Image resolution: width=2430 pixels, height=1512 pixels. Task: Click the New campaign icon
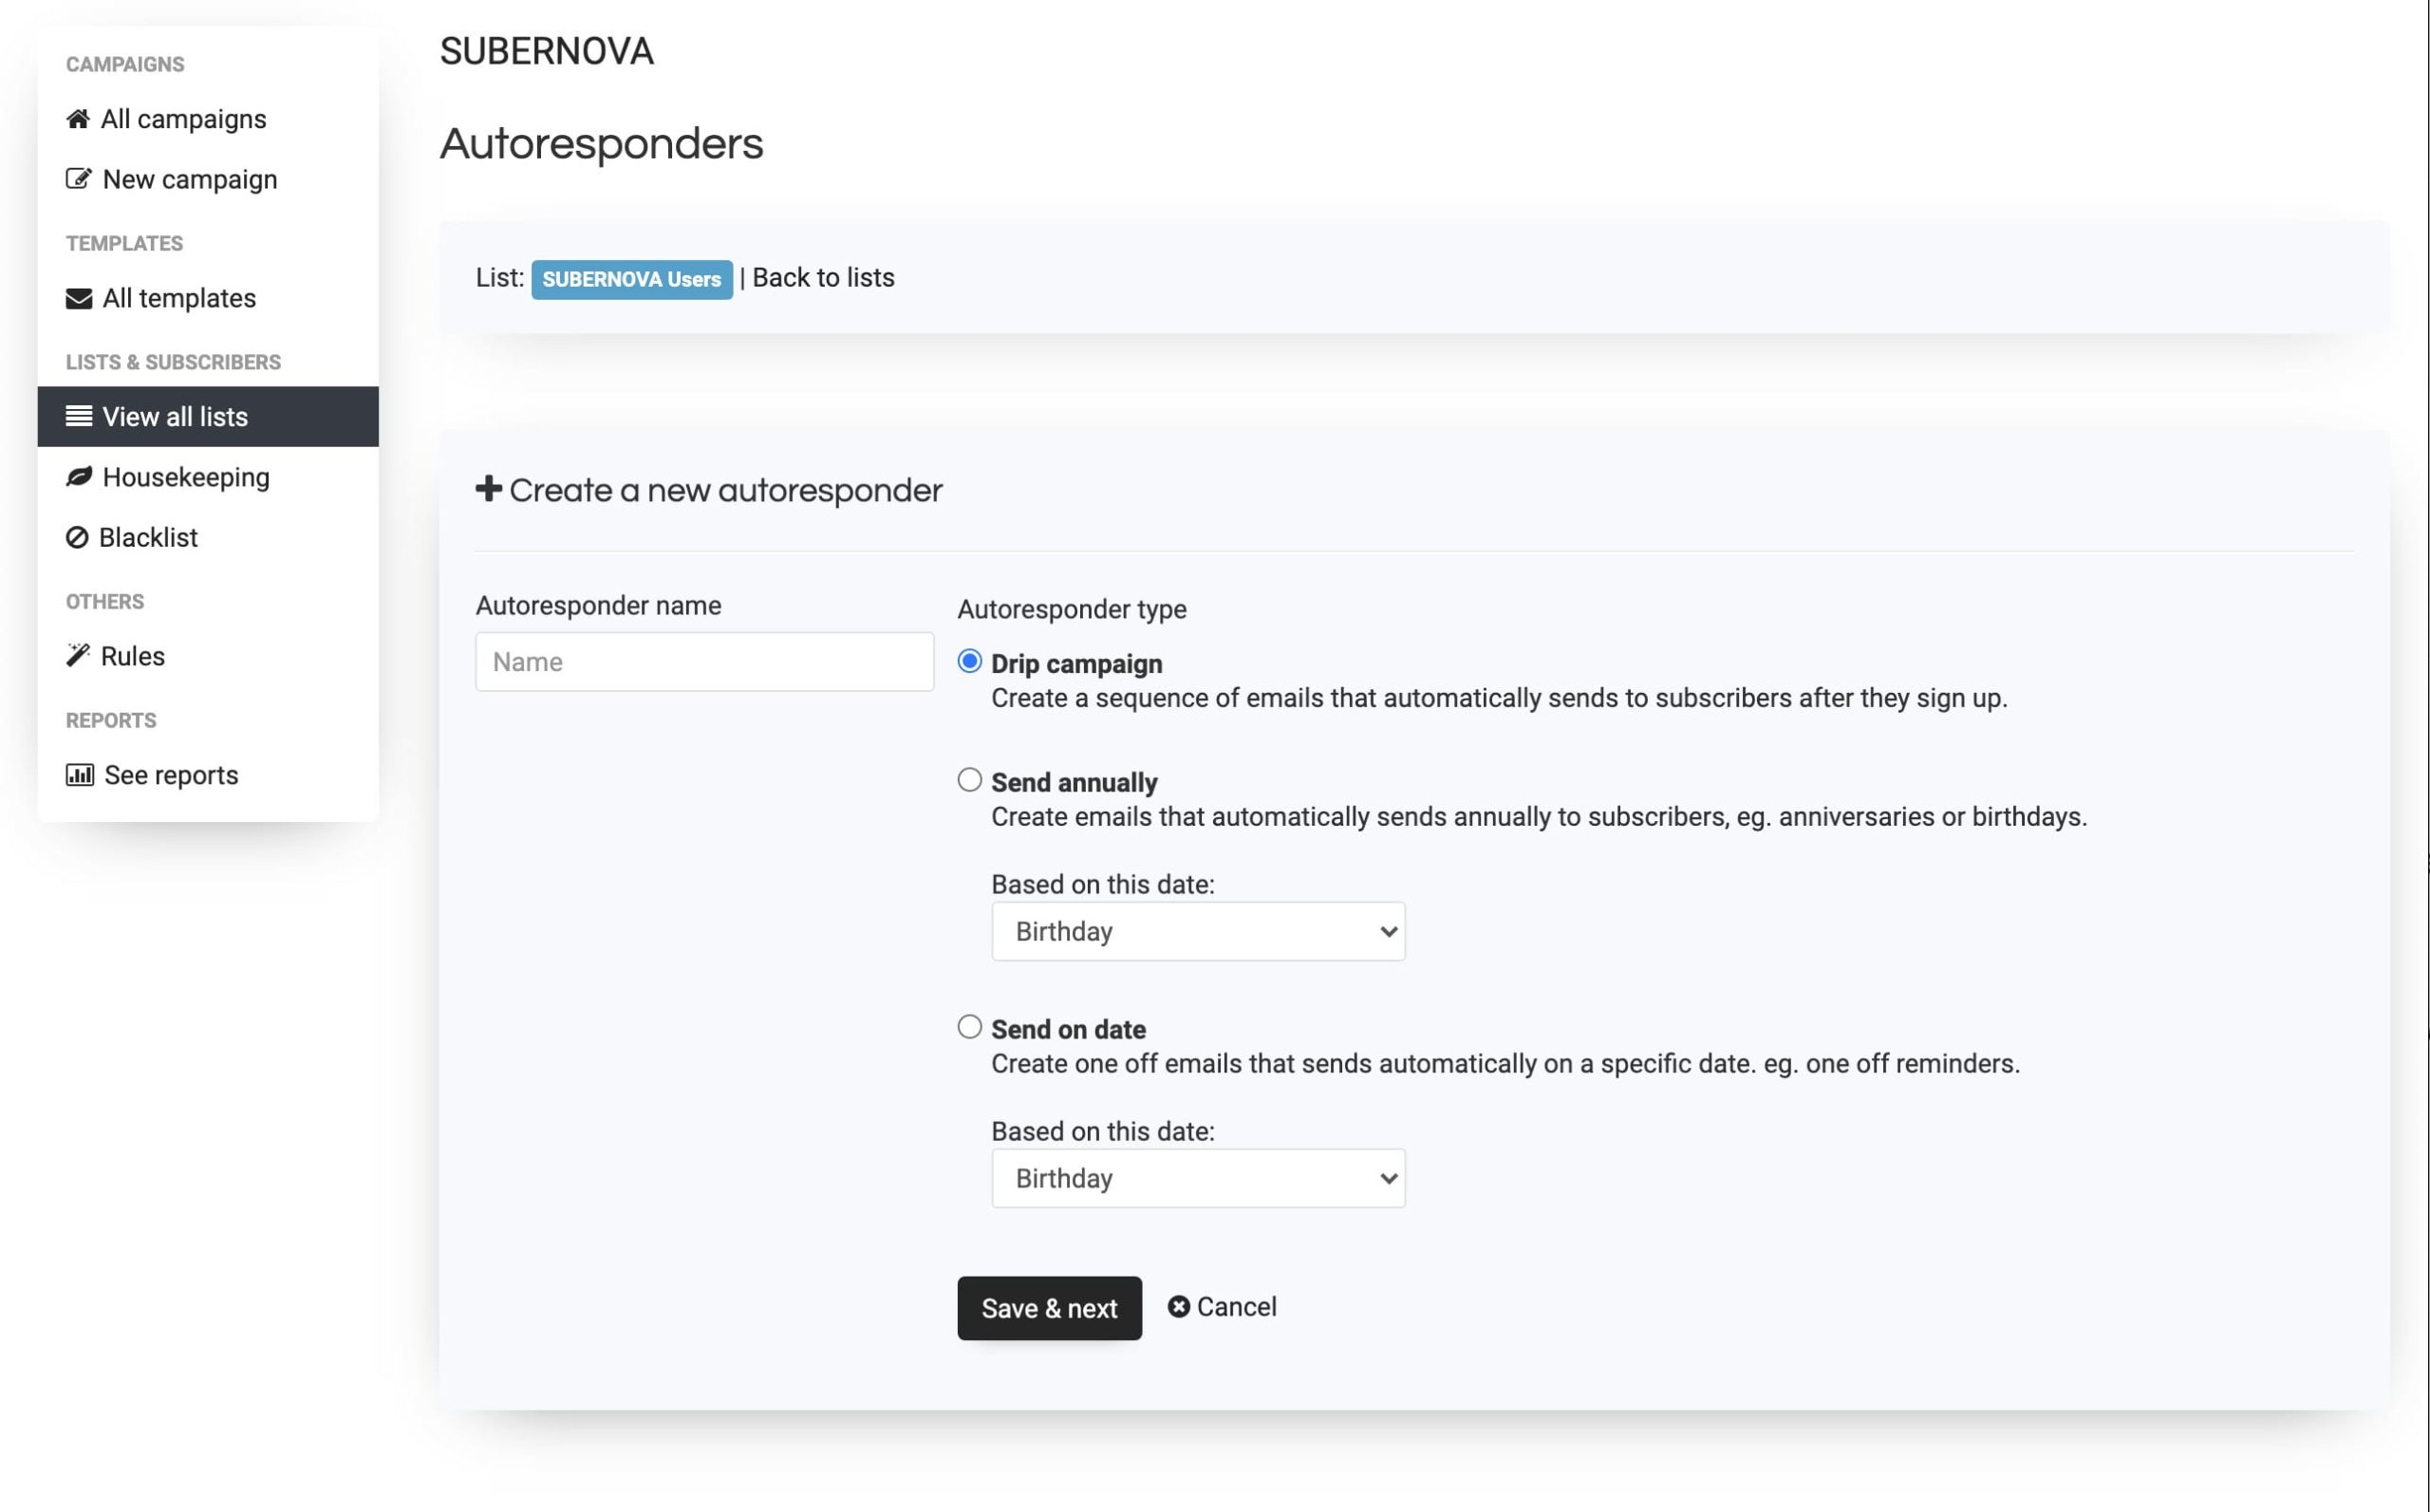[x=77, y=177]
